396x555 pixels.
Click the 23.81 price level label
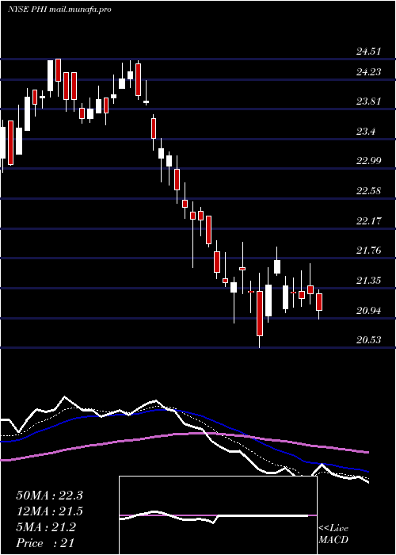pos(368,101)
